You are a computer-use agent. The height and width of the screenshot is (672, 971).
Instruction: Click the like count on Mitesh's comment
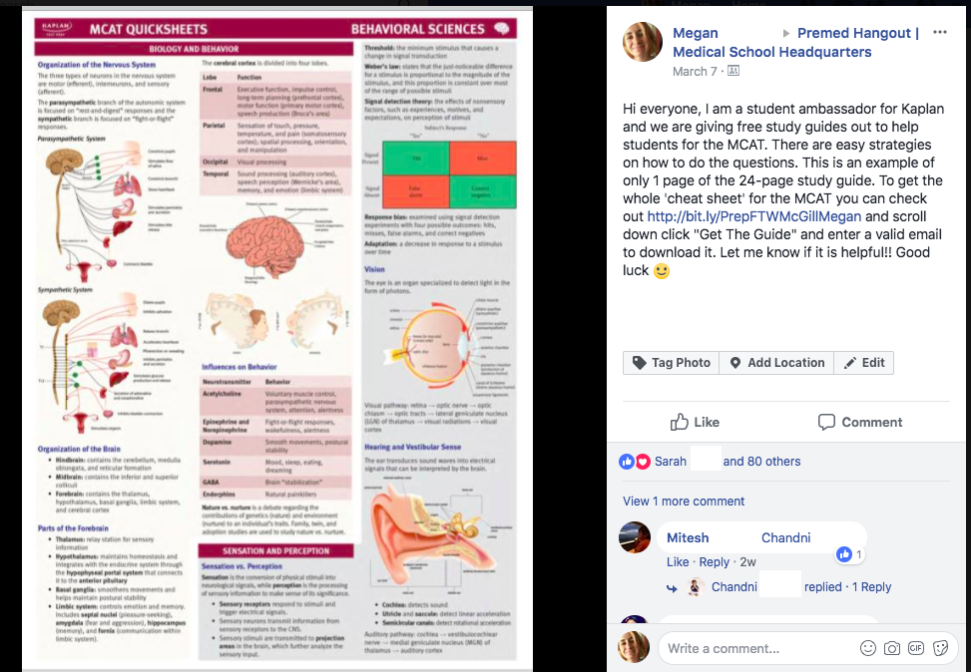tap(850, 554)
